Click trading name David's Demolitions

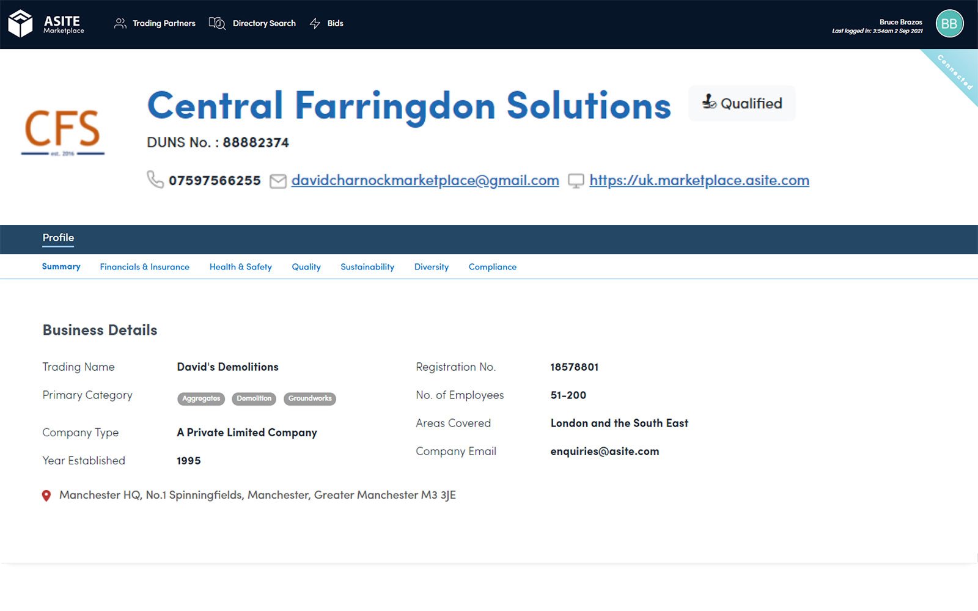[x=227, y=367]
